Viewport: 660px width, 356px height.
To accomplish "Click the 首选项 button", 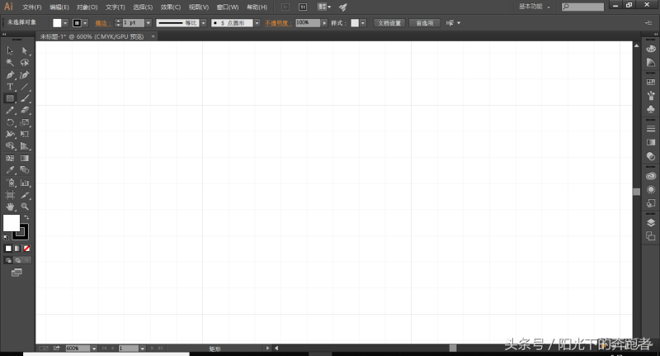I will point(425,23).
